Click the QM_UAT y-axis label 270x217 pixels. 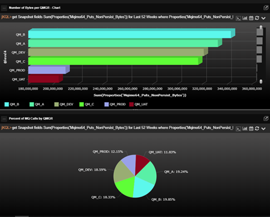coord(18,79)
